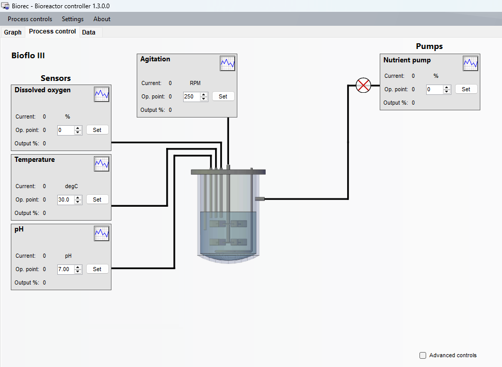Image resolution: width=502 pixels, height=367 pixels.
Task: Increase pH setpoint with up arrow
Action: [78, 267]
